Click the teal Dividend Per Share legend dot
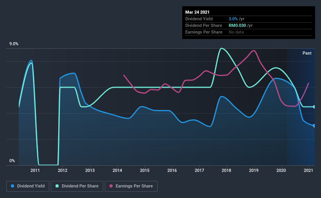Image resolution: width=321 pixels, height=198 pixels. tap(57, 186)
